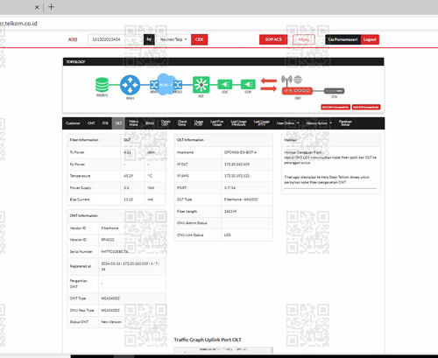Click the Serial Number FHTT value
The height and width of the screenshot is (358, 438).
coord(115,251)
